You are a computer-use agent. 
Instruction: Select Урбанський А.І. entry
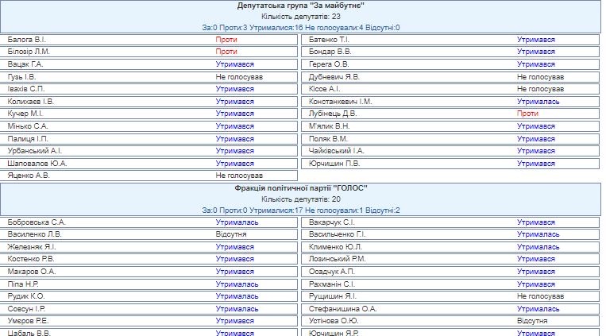pos(34,151)
